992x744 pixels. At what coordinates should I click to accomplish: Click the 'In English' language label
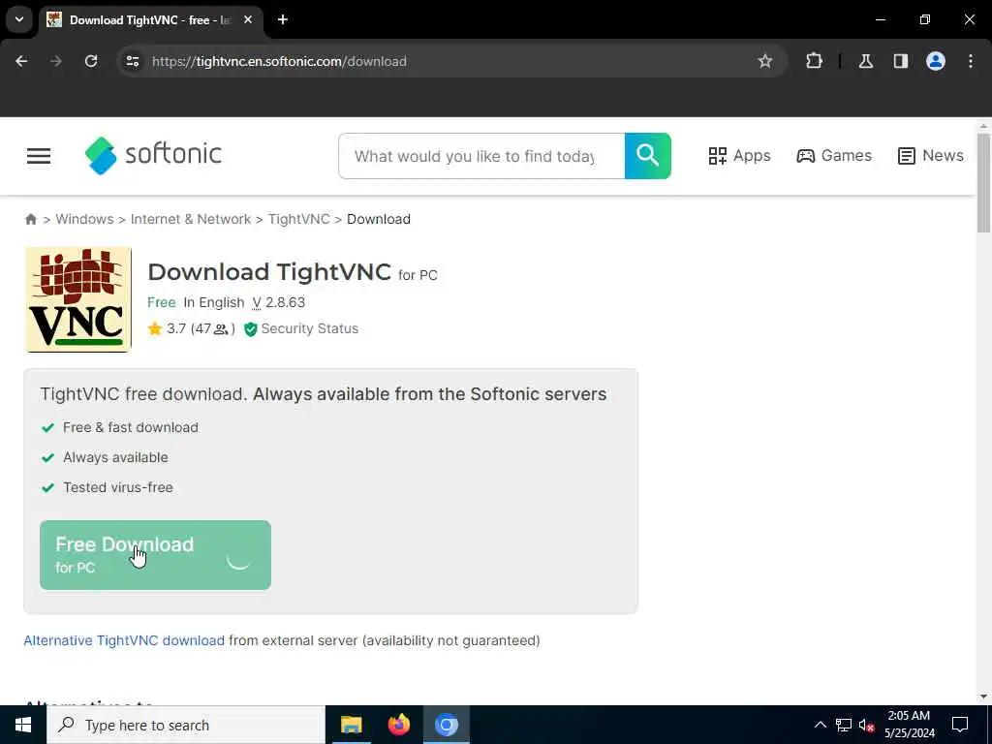click(214, 302)
